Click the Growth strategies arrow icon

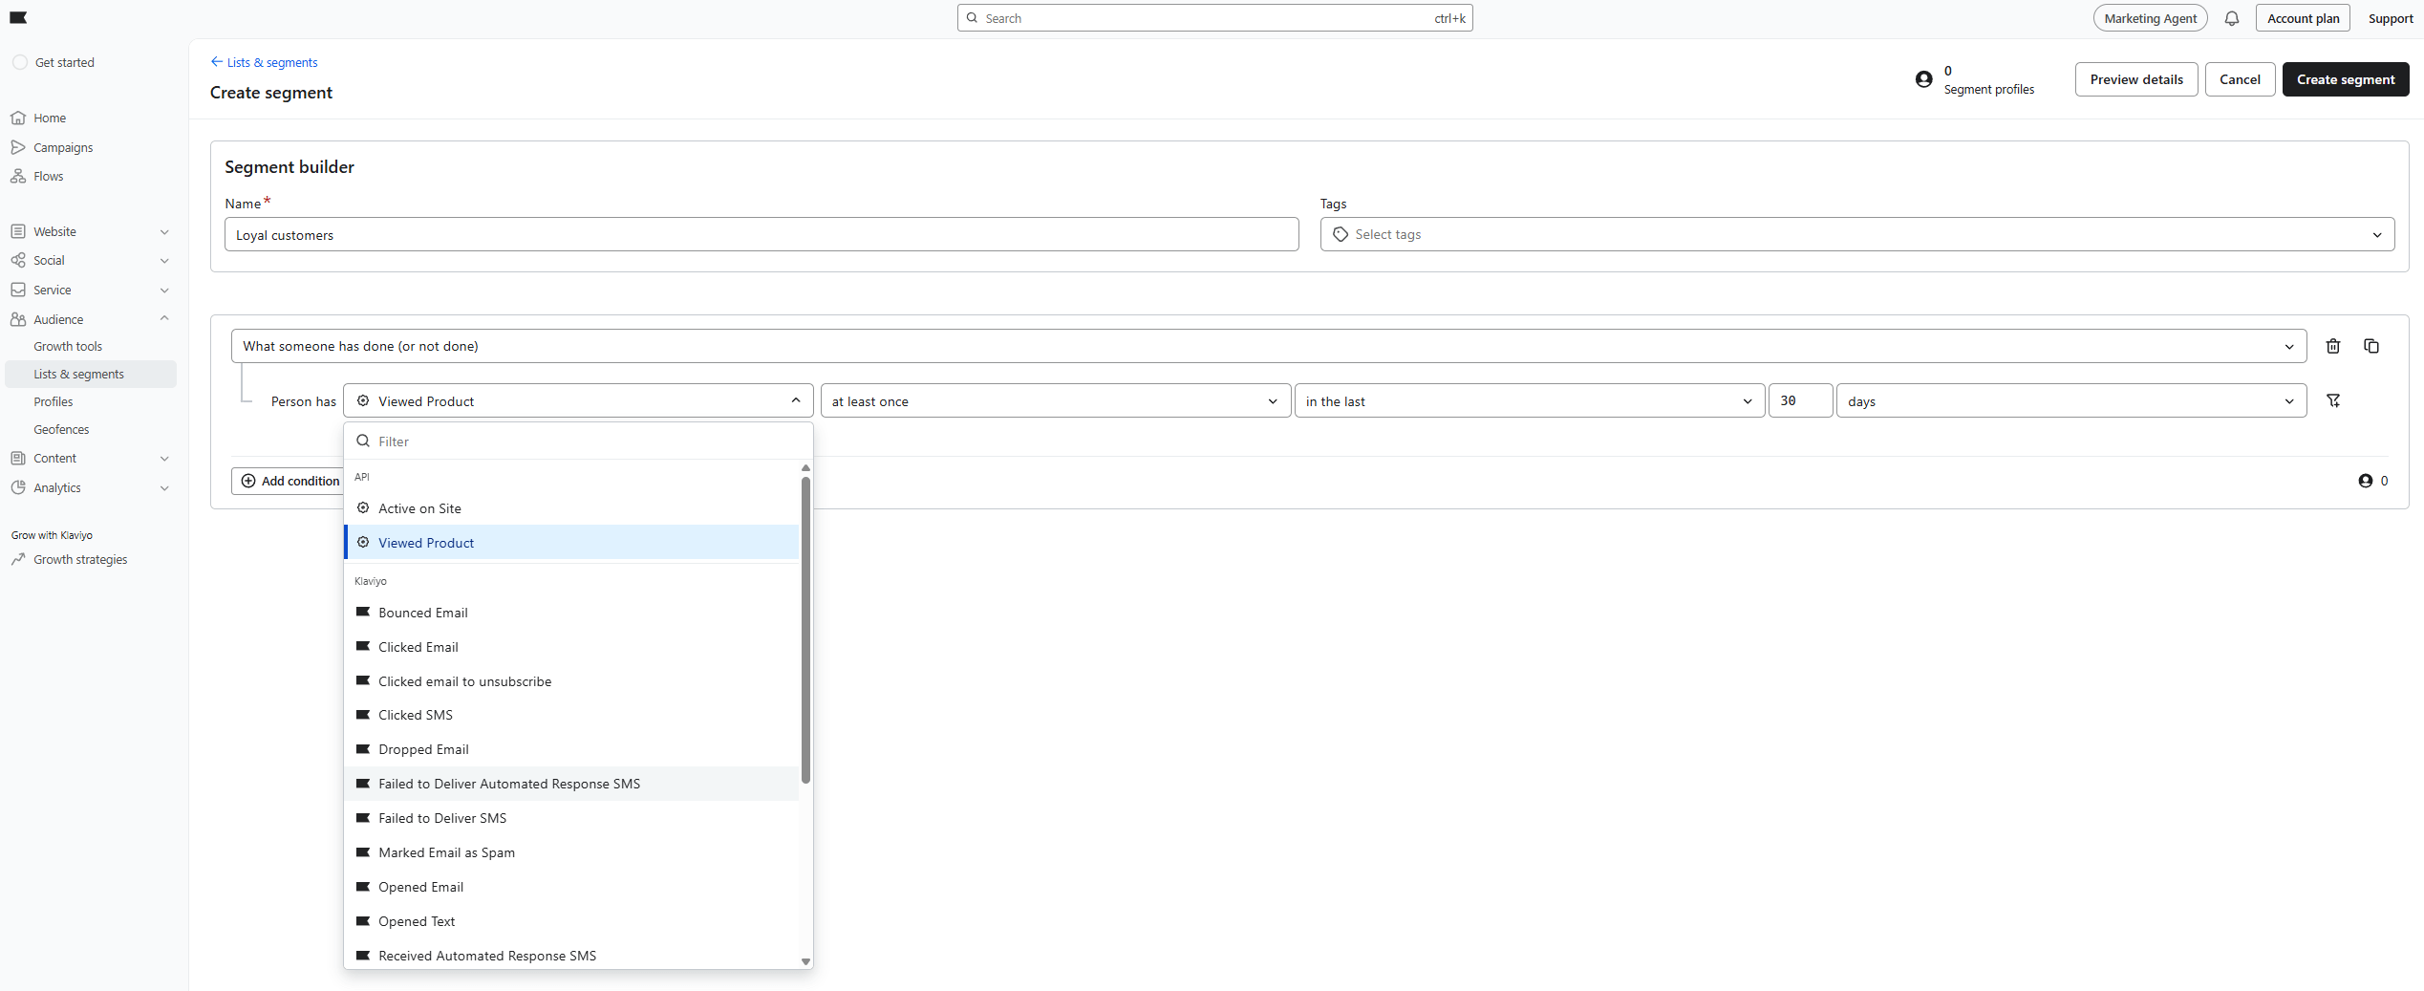19,559
